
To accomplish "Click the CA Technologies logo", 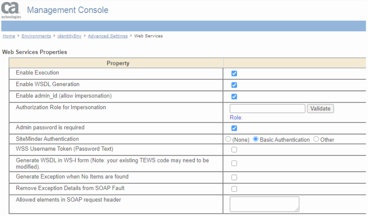I will tap(11, 10).
